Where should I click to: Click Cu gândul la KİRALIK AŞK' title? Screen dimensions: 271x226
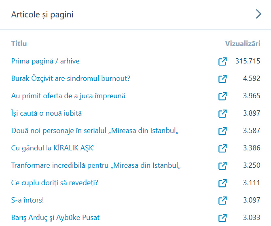pos(53,148)
